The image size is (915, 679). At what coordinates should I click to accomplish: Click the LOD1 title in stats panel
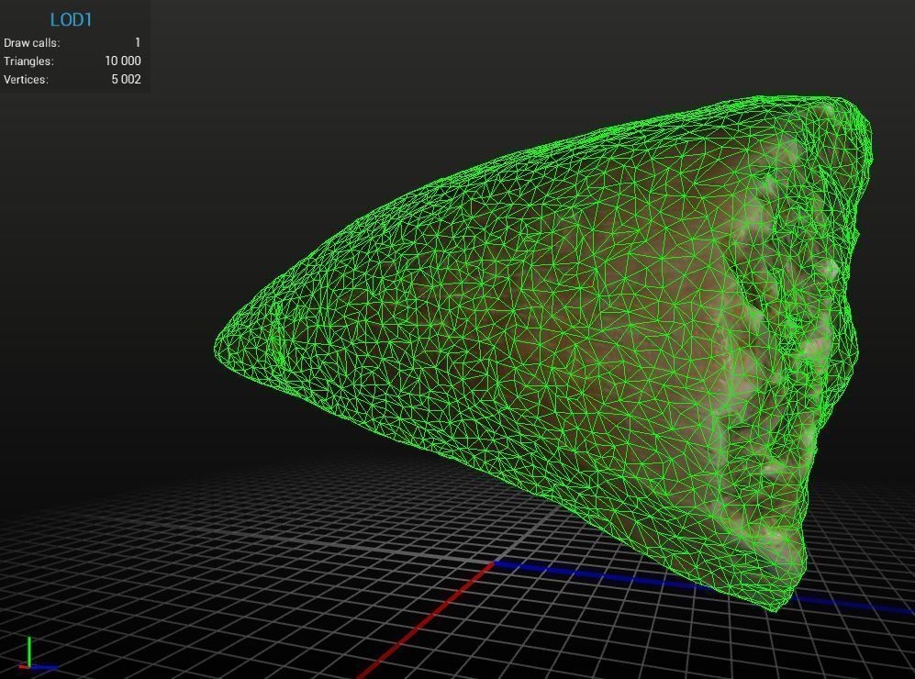[72, 20]
